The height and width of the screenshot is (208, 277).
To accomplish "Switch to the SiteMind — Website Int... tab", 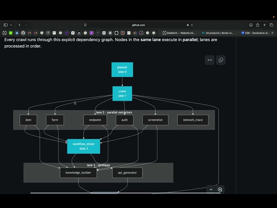I will (179, 33).
